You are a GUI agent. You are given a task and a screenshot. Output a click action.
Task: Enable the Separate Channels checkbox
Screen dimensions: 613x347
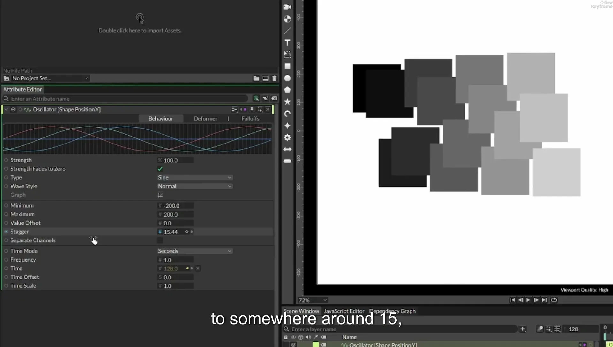(x=160, y=240)
